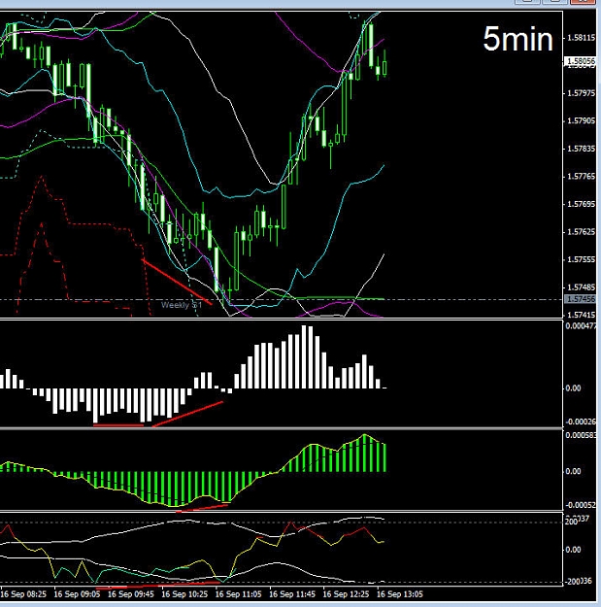Click the 0.000477 indicator scale value

[582, 326]
